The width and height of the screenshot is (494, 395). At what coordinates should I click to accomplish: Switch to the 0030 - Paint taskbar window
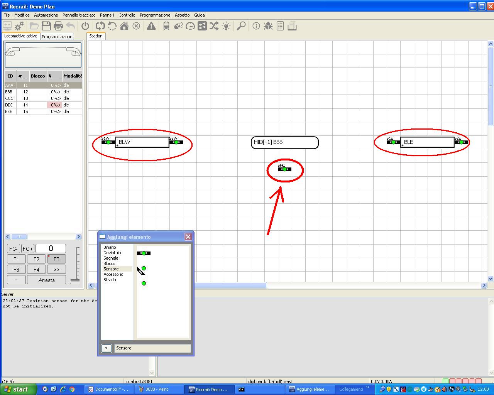[x=159, y=389]
